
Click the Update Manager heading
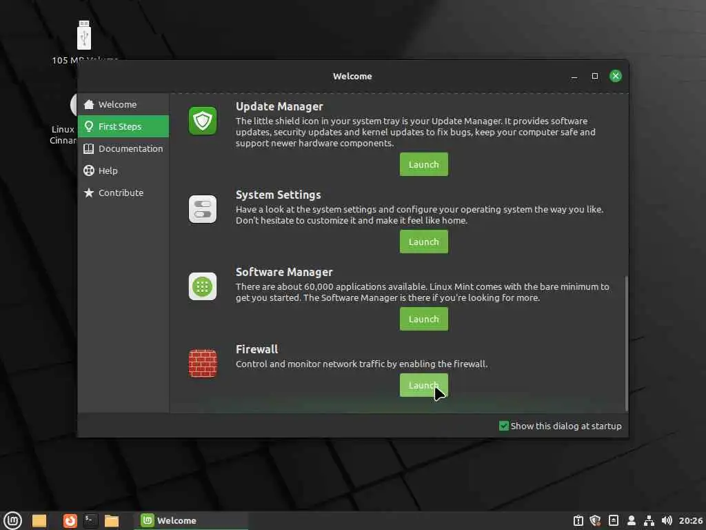coord(279,107)
